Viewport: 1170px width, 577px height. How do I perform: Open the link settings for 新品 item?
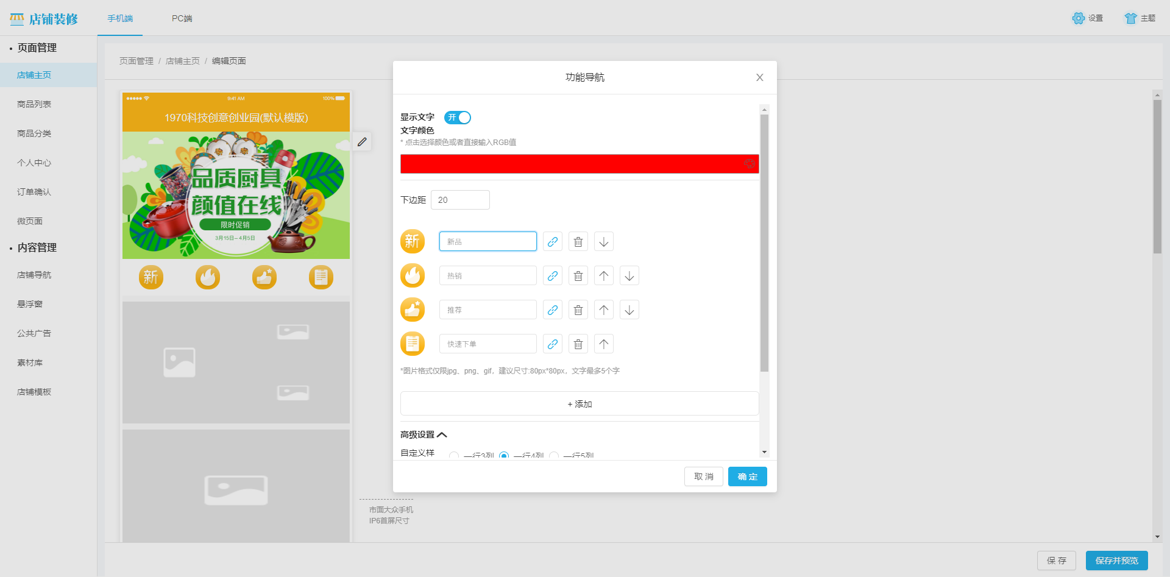[552, 241]
